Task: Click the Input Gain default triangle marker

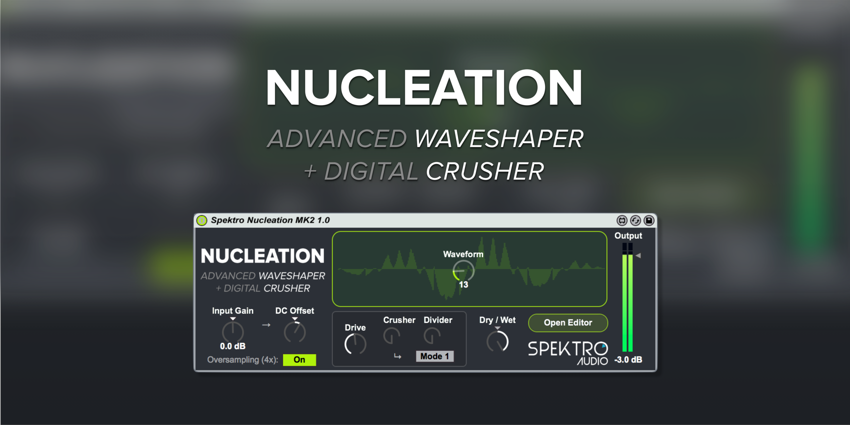Action: tap(233, 319)
